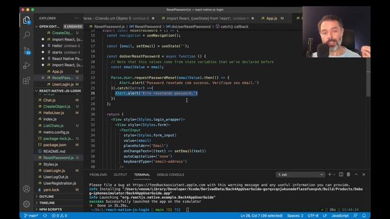
Task: Open UserLogOut.js in file tree
Action: pyautogui.click(x=58, y=177)
